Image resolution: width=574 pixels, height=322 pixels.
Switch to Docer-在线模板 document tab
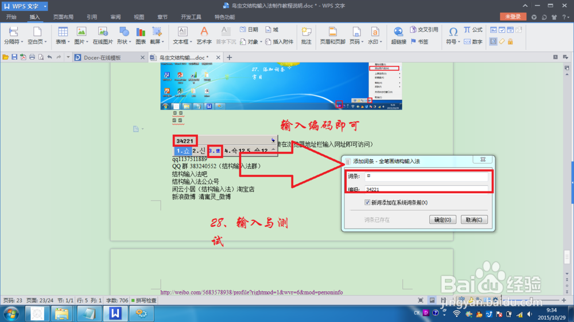(x=110, y=57)
